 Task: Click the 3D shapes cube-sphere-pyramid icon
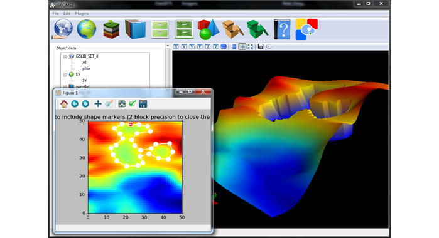pyautogui.click(x=208, y=29)
